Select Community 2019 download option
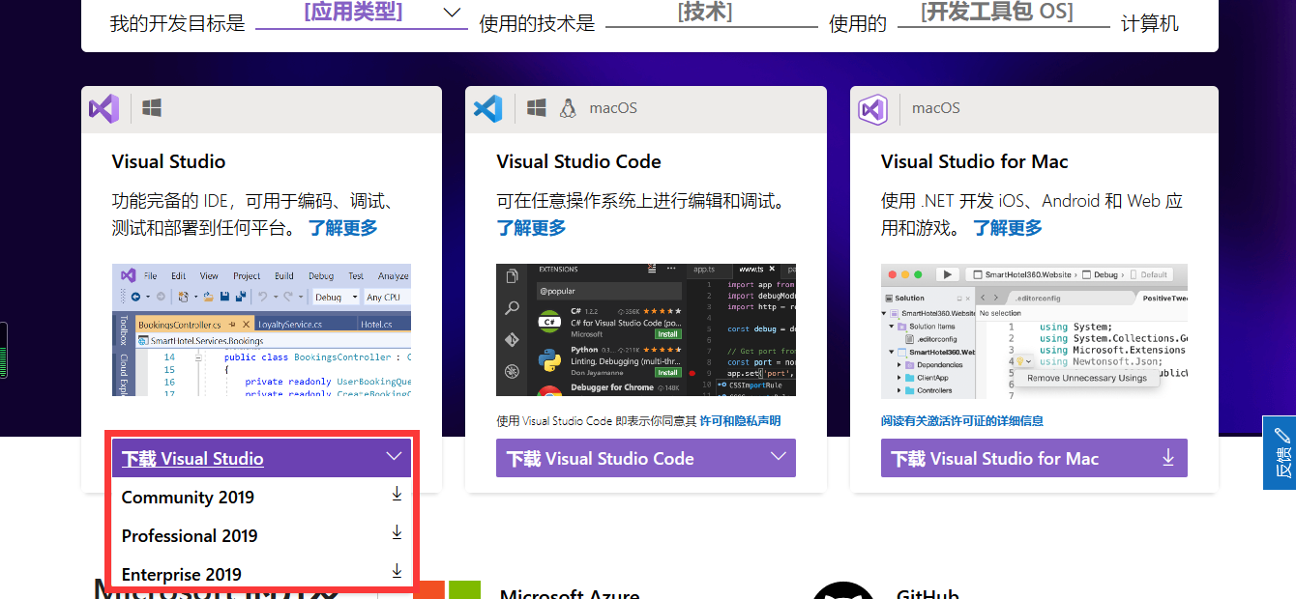1296x599 pixels. tap(262, 497)
